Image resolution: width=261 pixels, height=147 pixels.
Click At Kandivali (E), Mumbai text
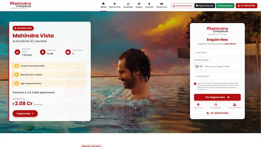click(x=30, y=41)
